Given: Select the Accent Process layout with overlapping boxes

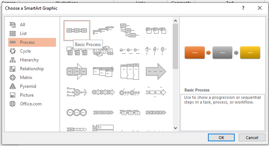Looking at the screenshot, I should coord(156,30).
